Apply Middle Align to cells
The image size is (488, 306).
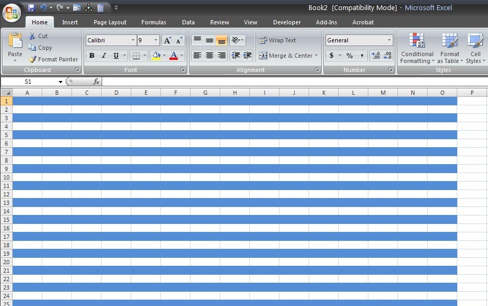[210, 40]
